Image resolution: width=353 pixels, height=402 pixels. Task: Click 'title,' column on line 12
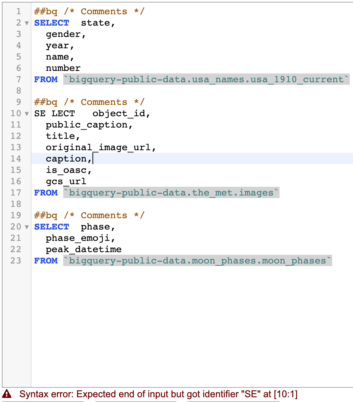click(x=63, y=136)
